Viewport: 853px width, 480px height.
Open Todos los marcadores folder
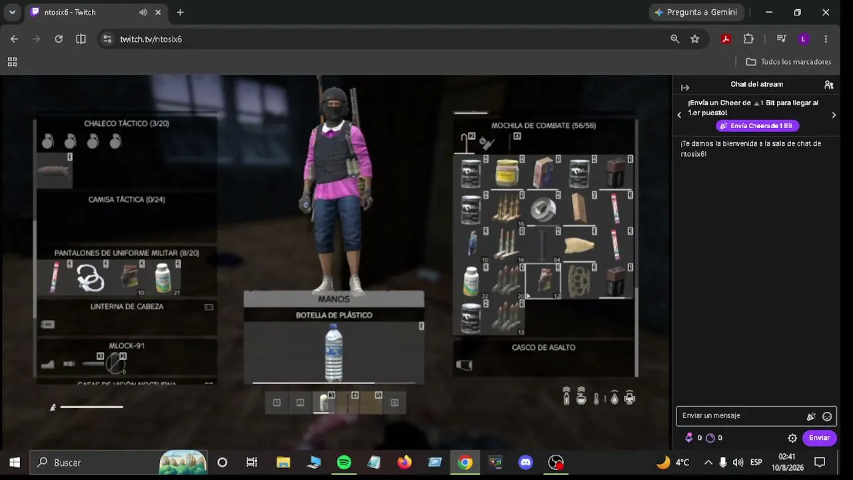point(789,61)
